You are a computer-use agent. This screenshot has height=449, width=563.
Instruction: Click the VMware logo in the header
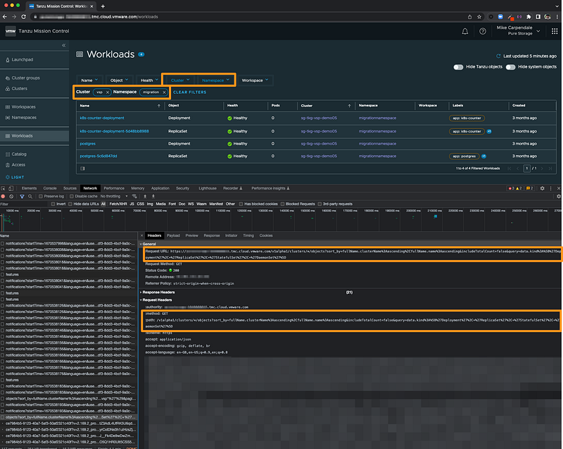coord(11,31)
